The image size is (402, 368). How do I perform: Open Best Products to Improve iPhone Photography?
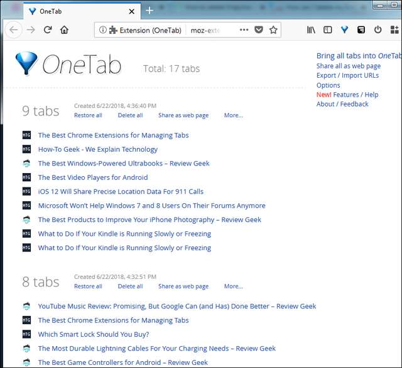[149, 220]
